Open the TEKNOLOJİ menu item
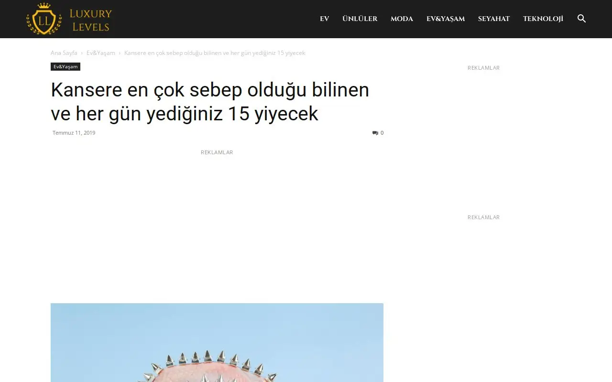 point(543,19)
